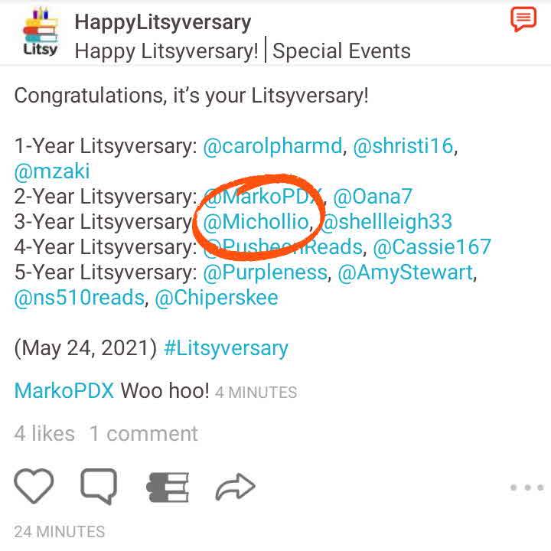Open the Litsy profile avatar logo
Screen dimensions: 551x551
pos(41,31)
